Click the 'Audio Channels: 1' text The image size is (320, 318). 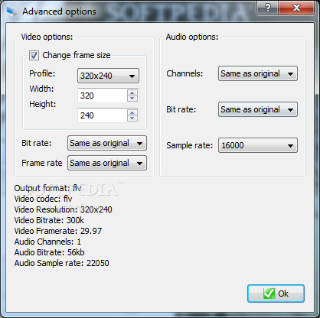[47, 242]
